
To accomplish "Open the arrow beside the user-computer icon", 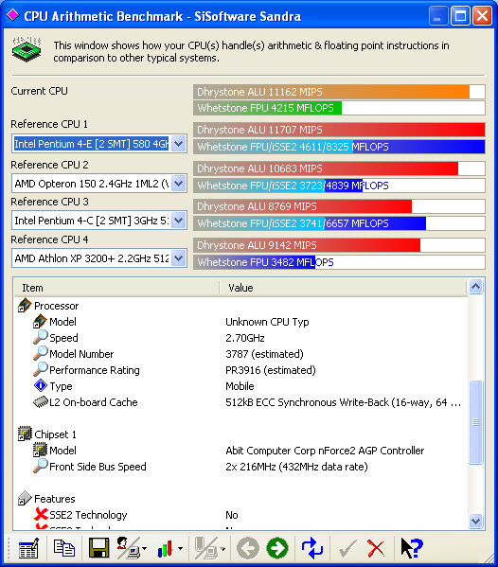I will tap(145, 549).
